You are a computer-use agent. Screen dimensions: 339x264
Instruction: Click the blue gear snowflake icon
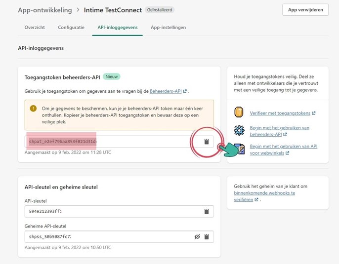(x=239, y=130)
